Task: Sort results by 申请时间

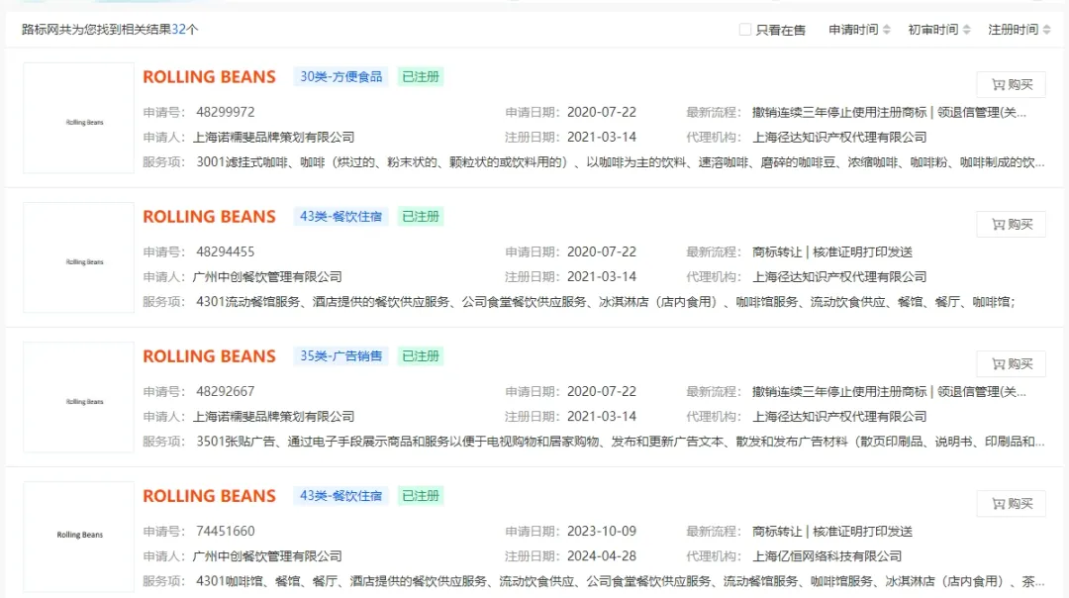Action: pyautogui.click(x=859, y=30)
